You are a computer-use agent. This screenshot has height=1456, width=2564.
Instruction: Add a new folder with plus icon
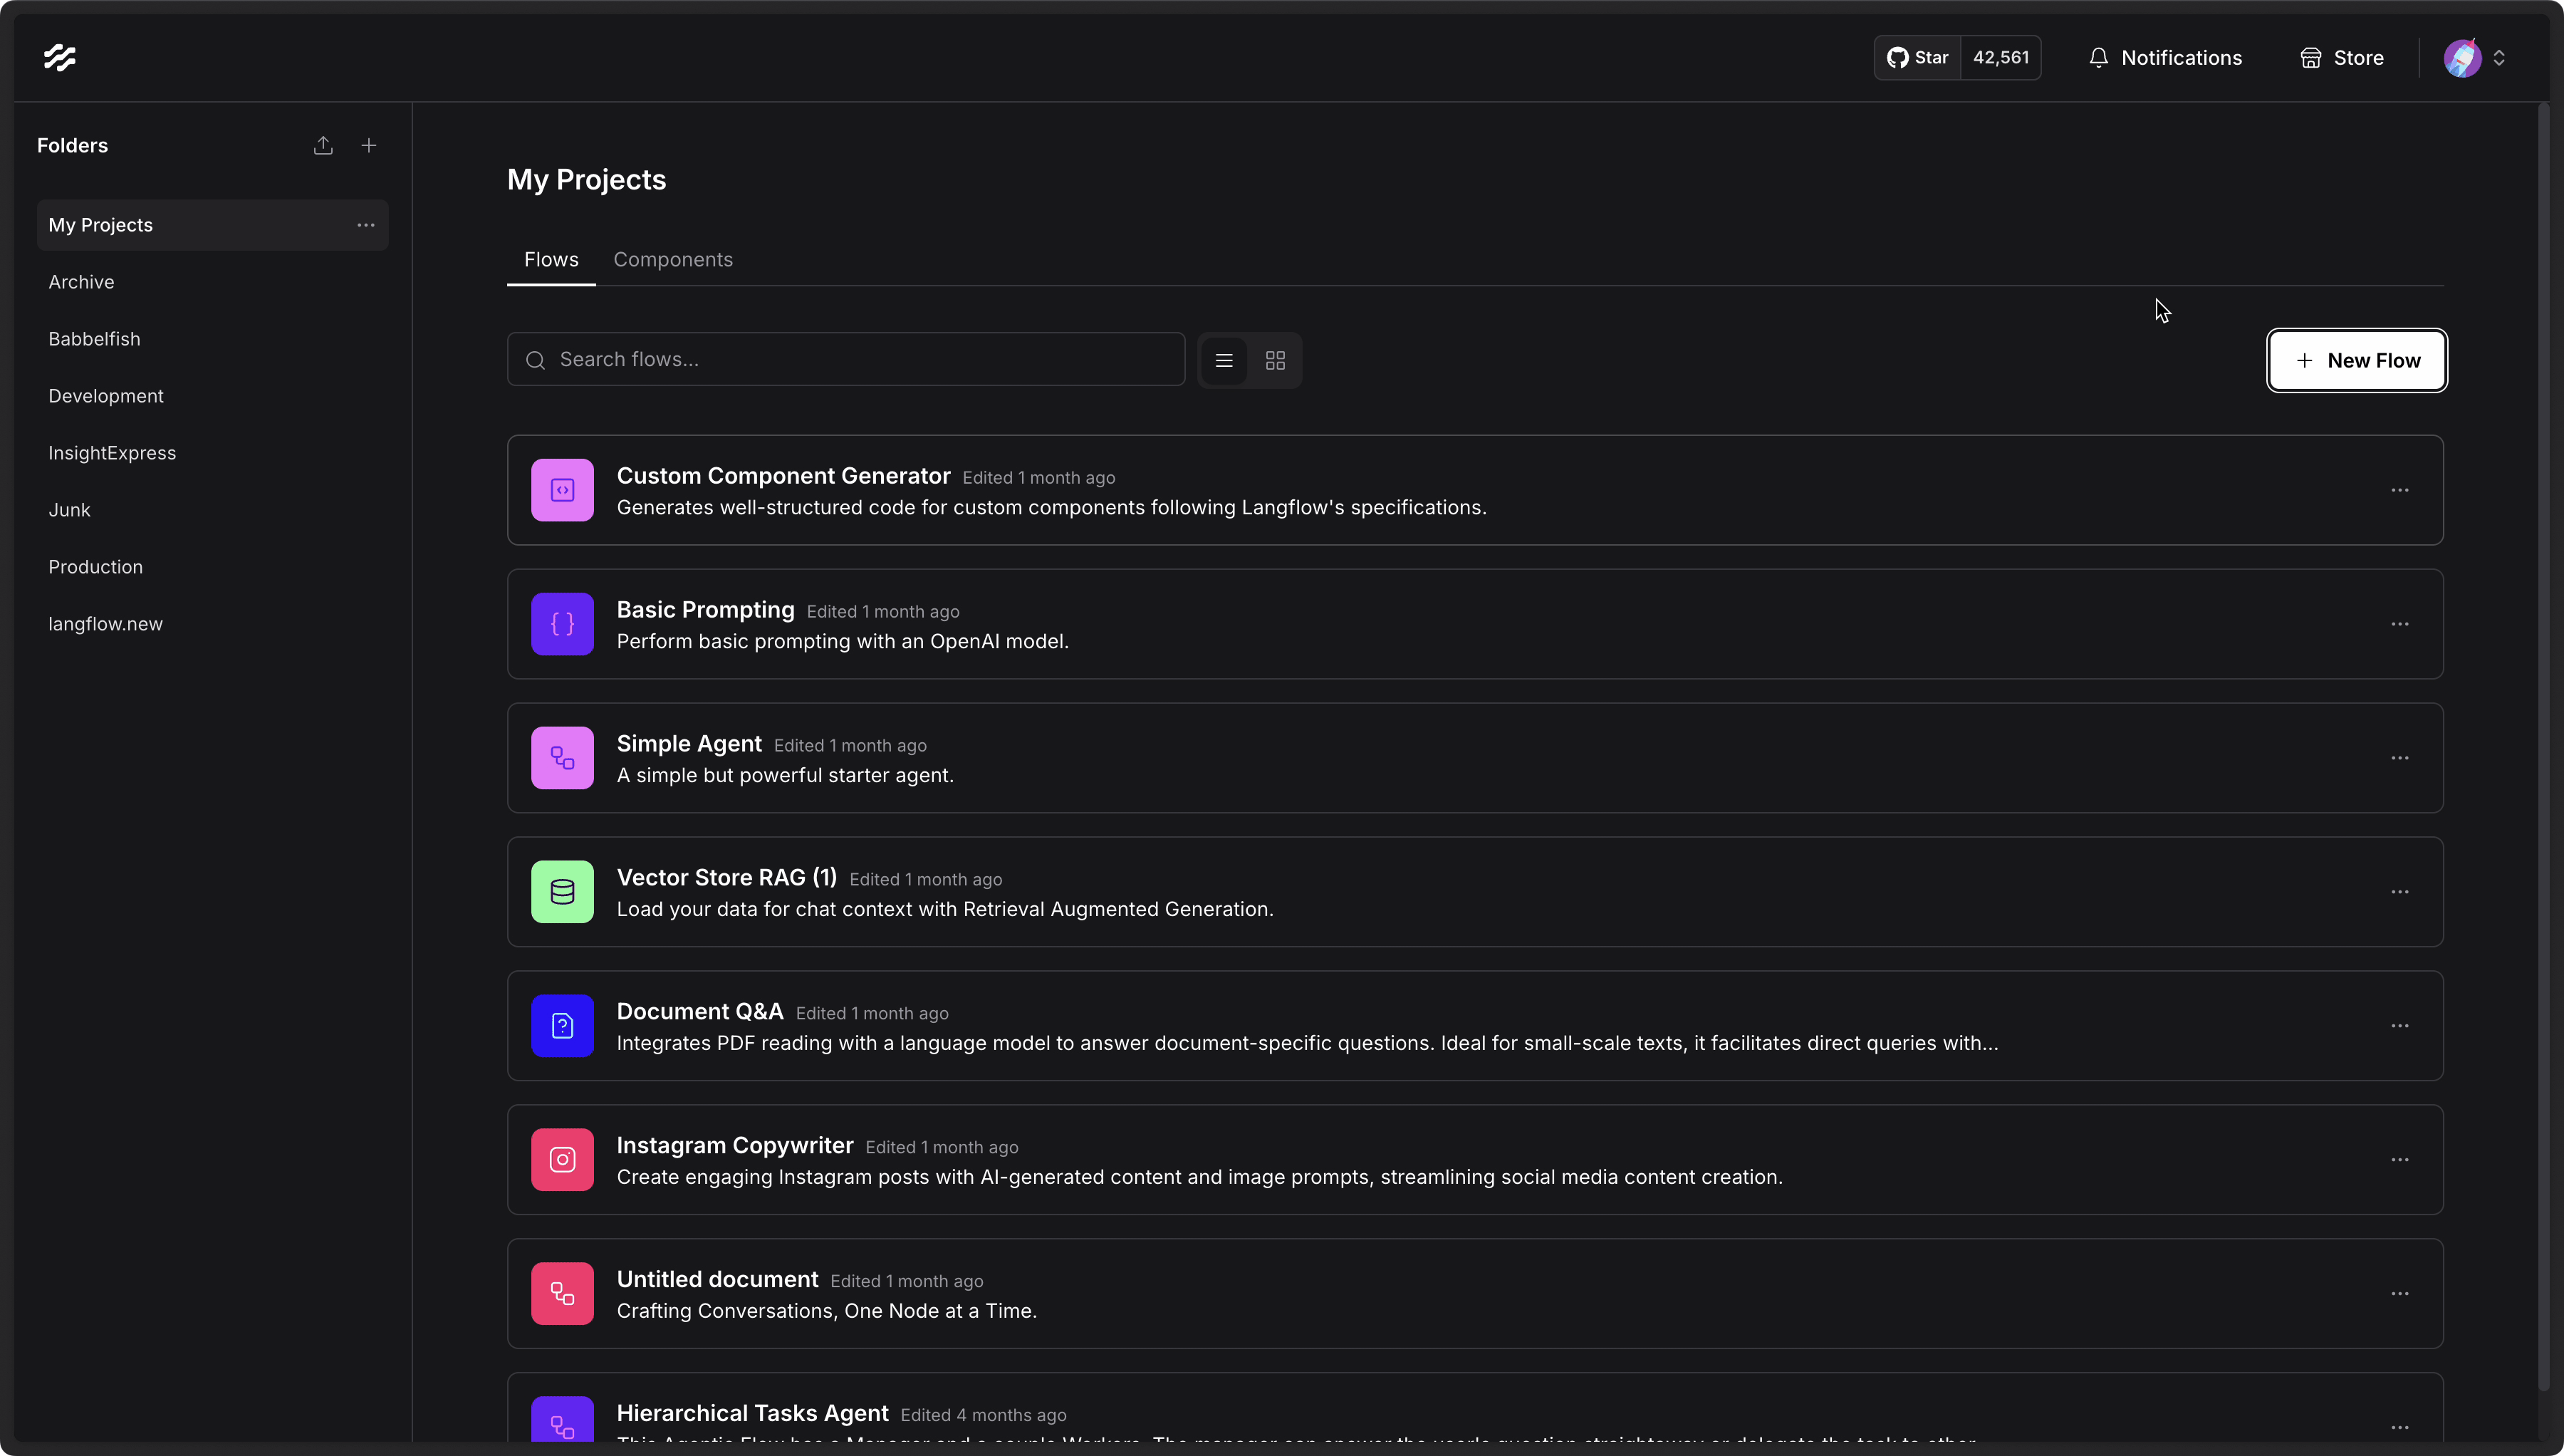[x=369, y=146]
